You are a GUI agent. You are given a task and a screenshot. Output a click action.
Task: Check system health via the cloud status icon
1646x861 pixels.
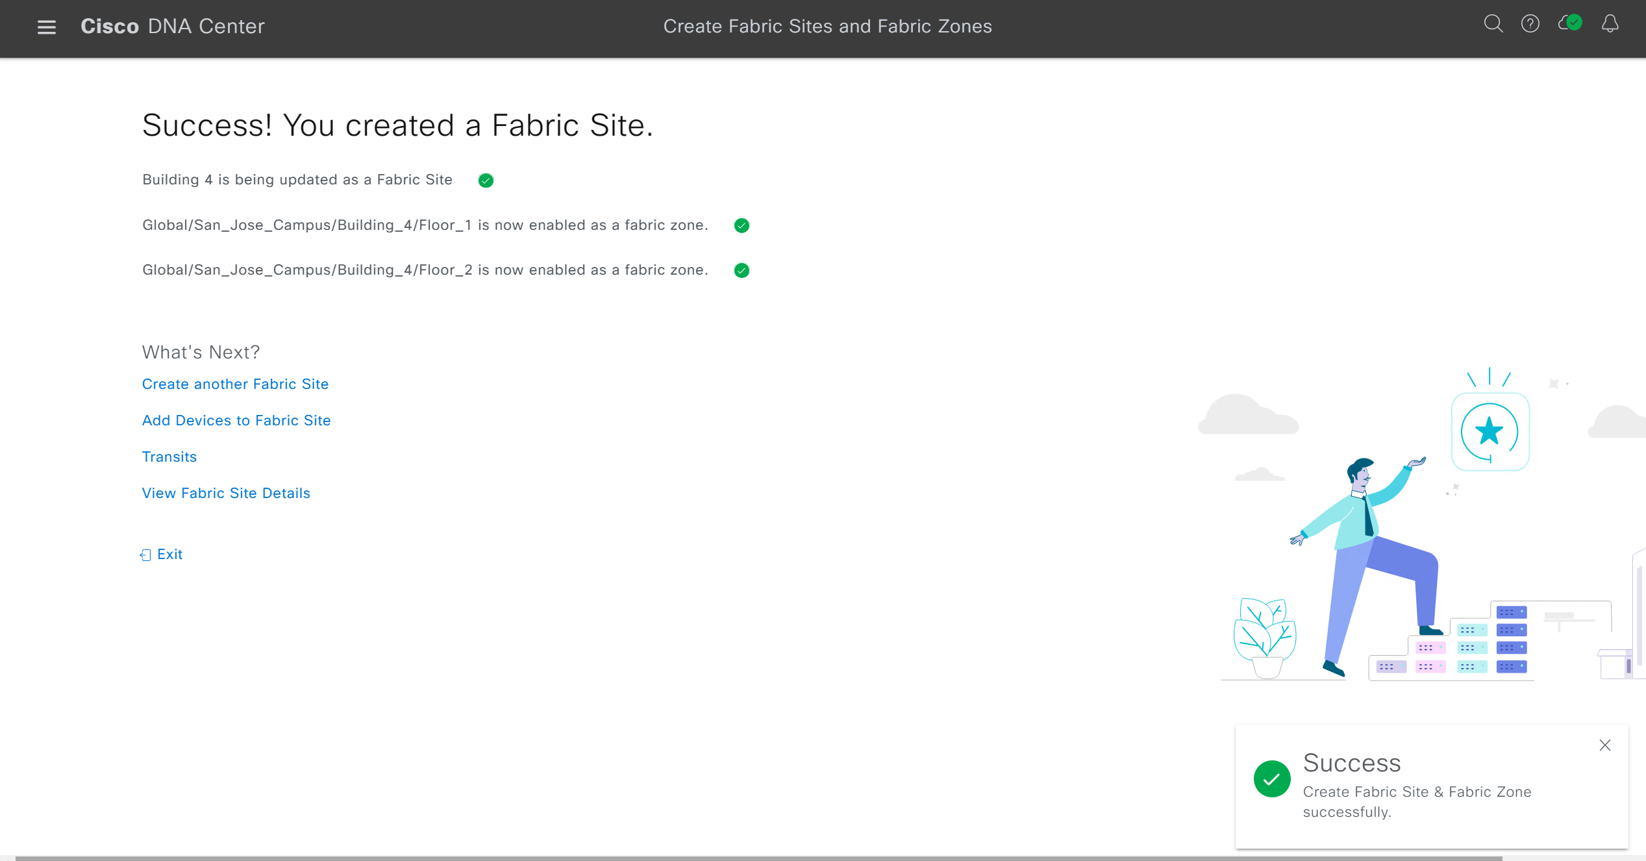click(x=1569, y=24)
